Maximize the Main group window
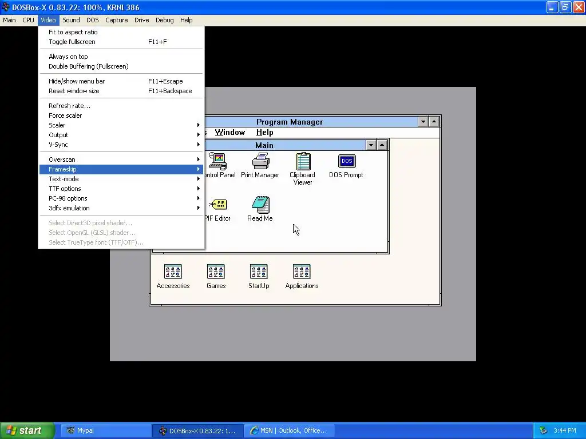The height and width of the screenshot is (439, 586). [382, 145]
